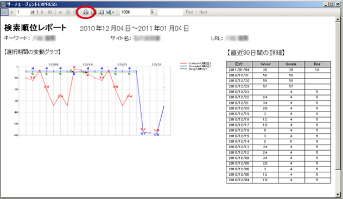
Task: Click the Next search result button
Action: [x=203, y=12]
